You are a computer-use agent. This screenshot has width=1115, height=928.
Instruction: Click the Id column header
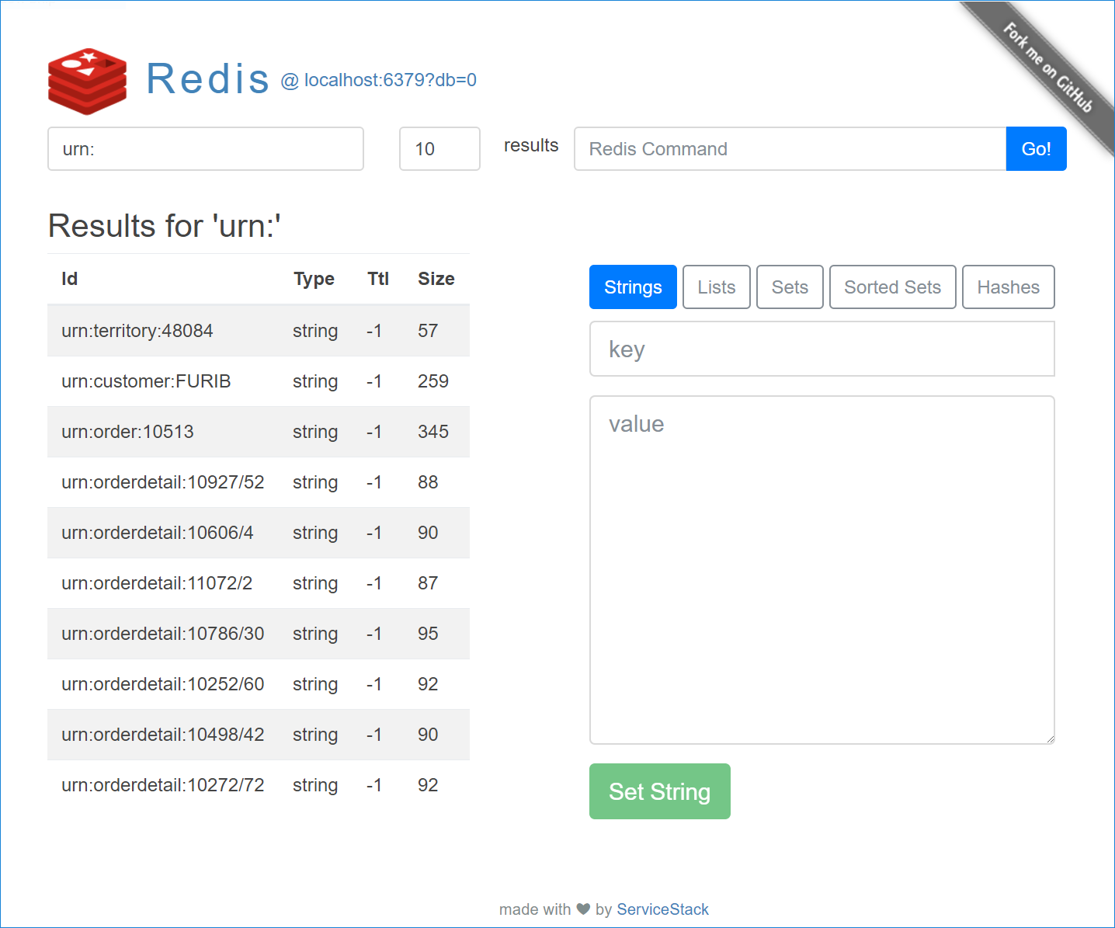pyautogui.click(x=70, y=279)
